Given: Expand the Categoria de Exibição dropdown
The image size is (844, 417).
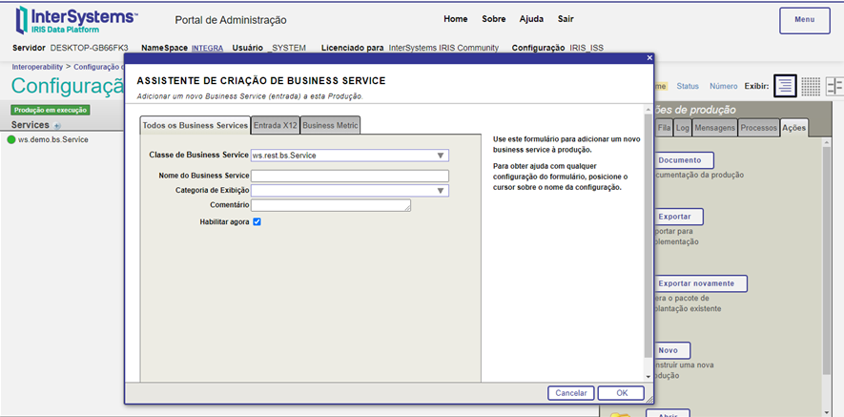Looking at the screenshot, I should pyautogui.click(x=441, y=191).
